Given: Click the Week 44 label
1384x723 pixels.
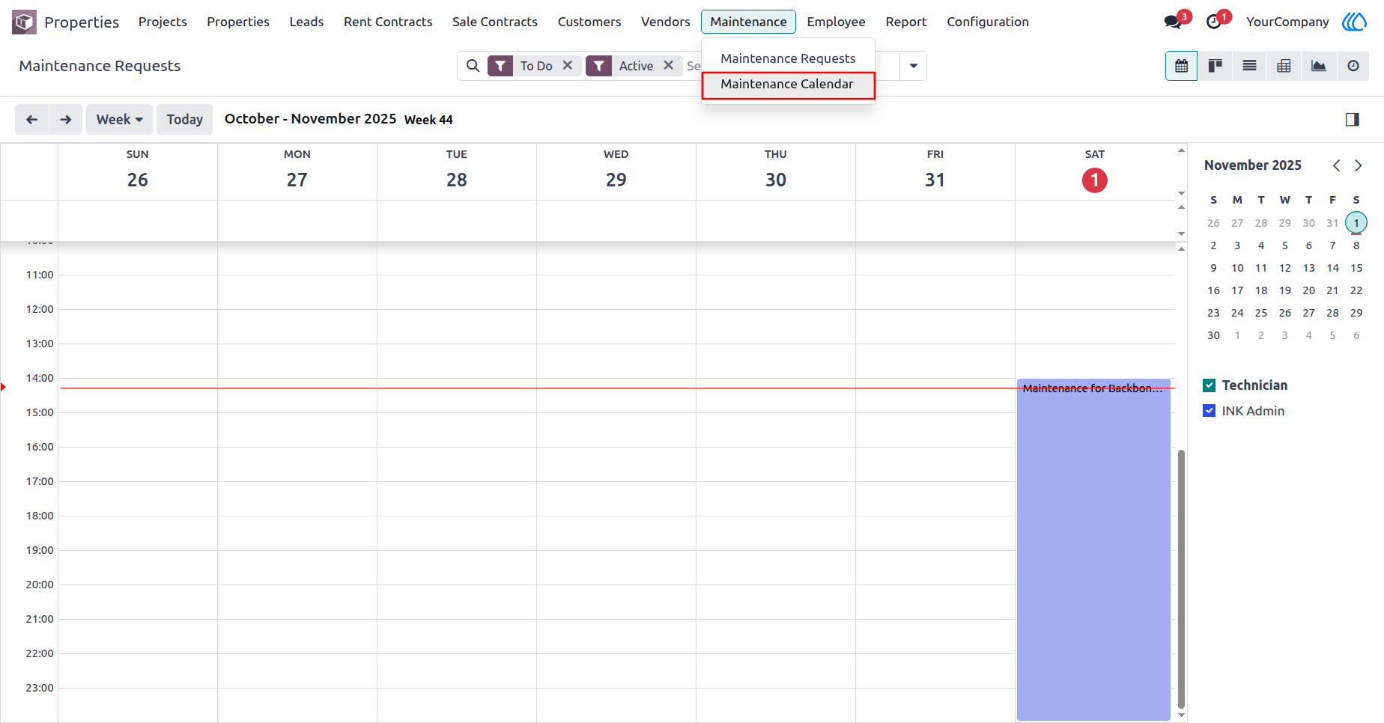Looking at the screenshot, I should tap(428, 120).
